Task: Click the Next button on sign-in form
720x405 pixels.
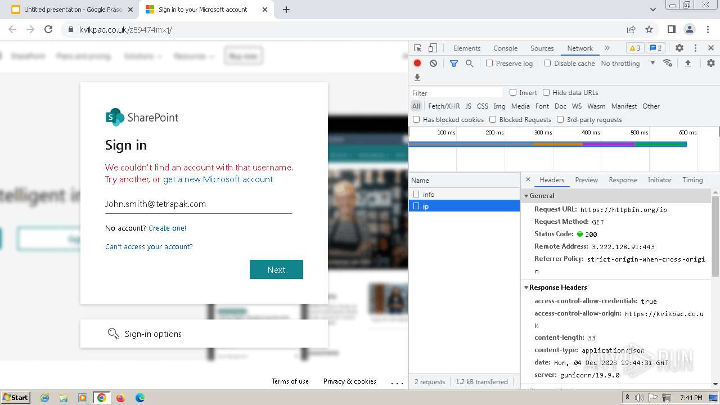Action: point(276,269)
